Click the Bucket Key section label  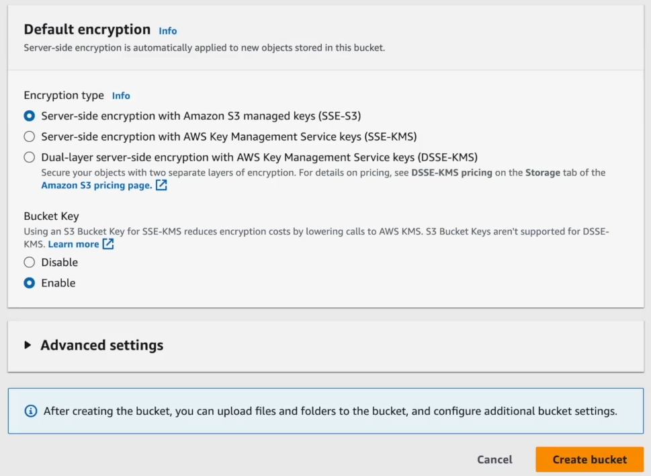[51, 216]
